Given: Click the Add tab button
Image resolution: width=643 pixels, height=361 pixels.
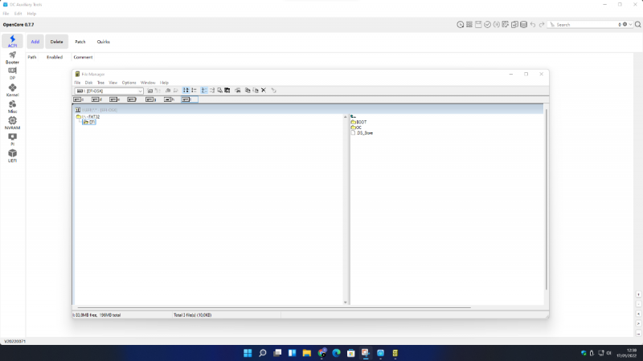Looking at the screenshot, I should (35, 42).
